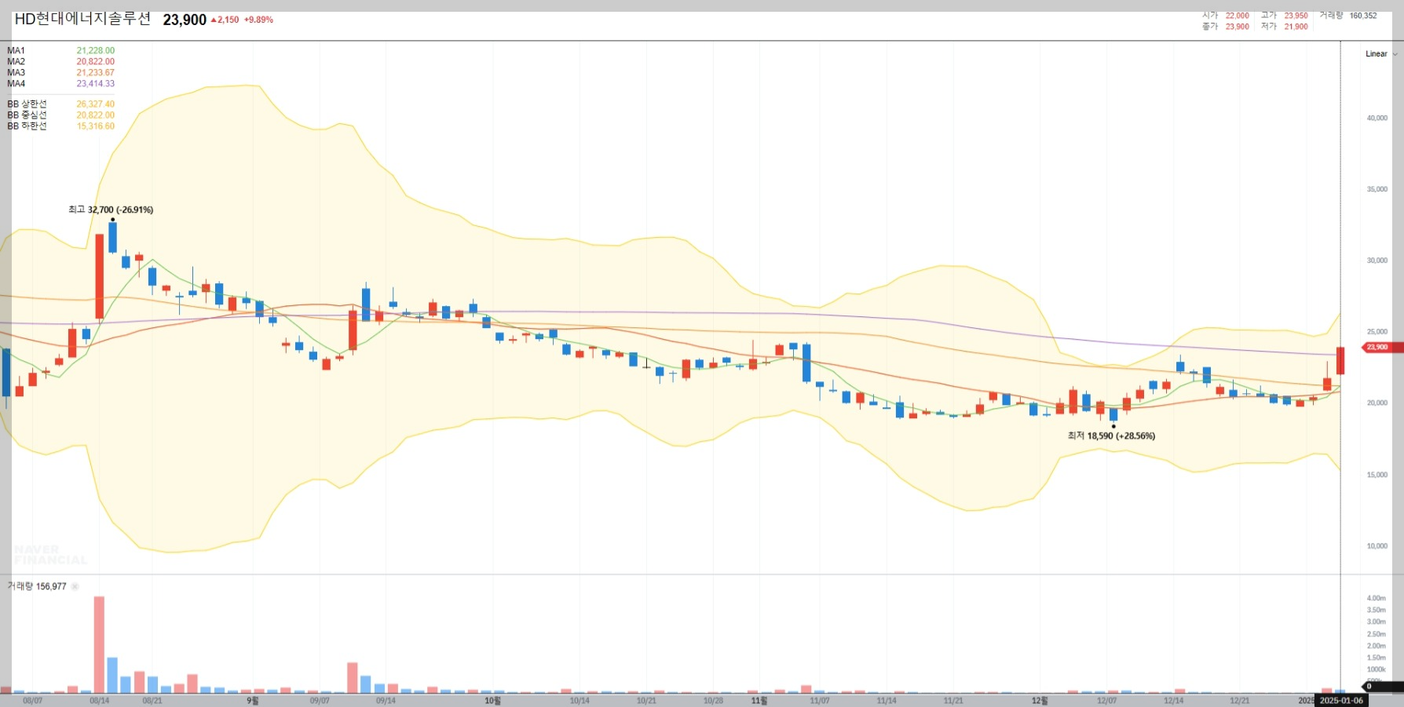This screenshot has height=707, width=1404.
Task: Click the 11월 month label on time axis
Action: 759,701
